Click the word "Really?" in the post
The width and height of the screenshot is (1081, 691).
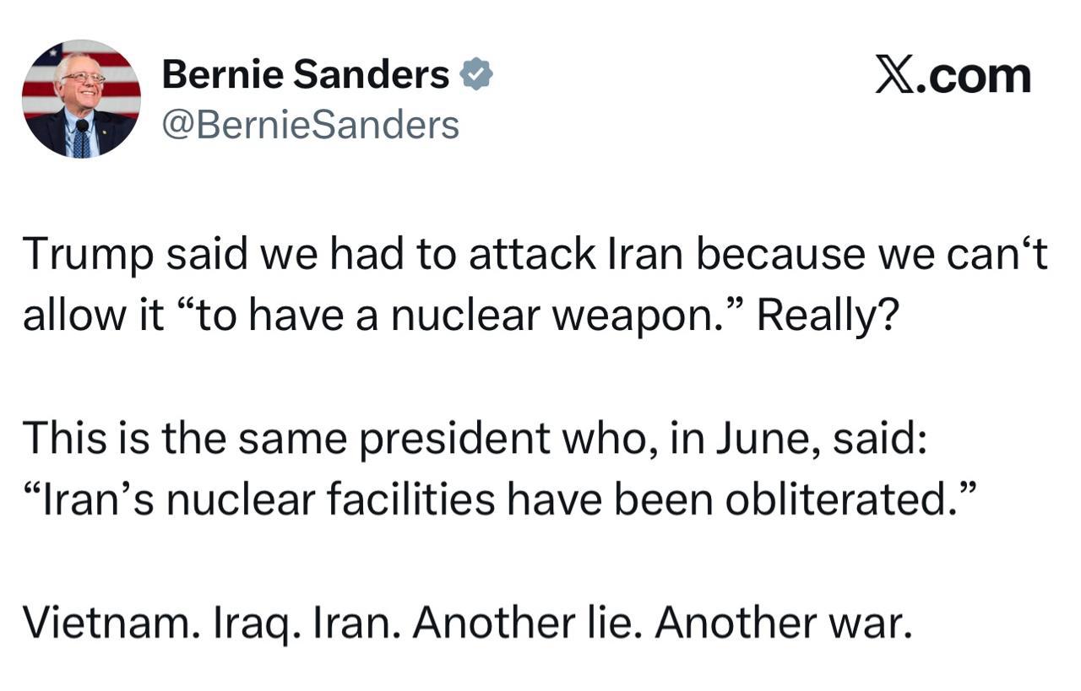825,316
